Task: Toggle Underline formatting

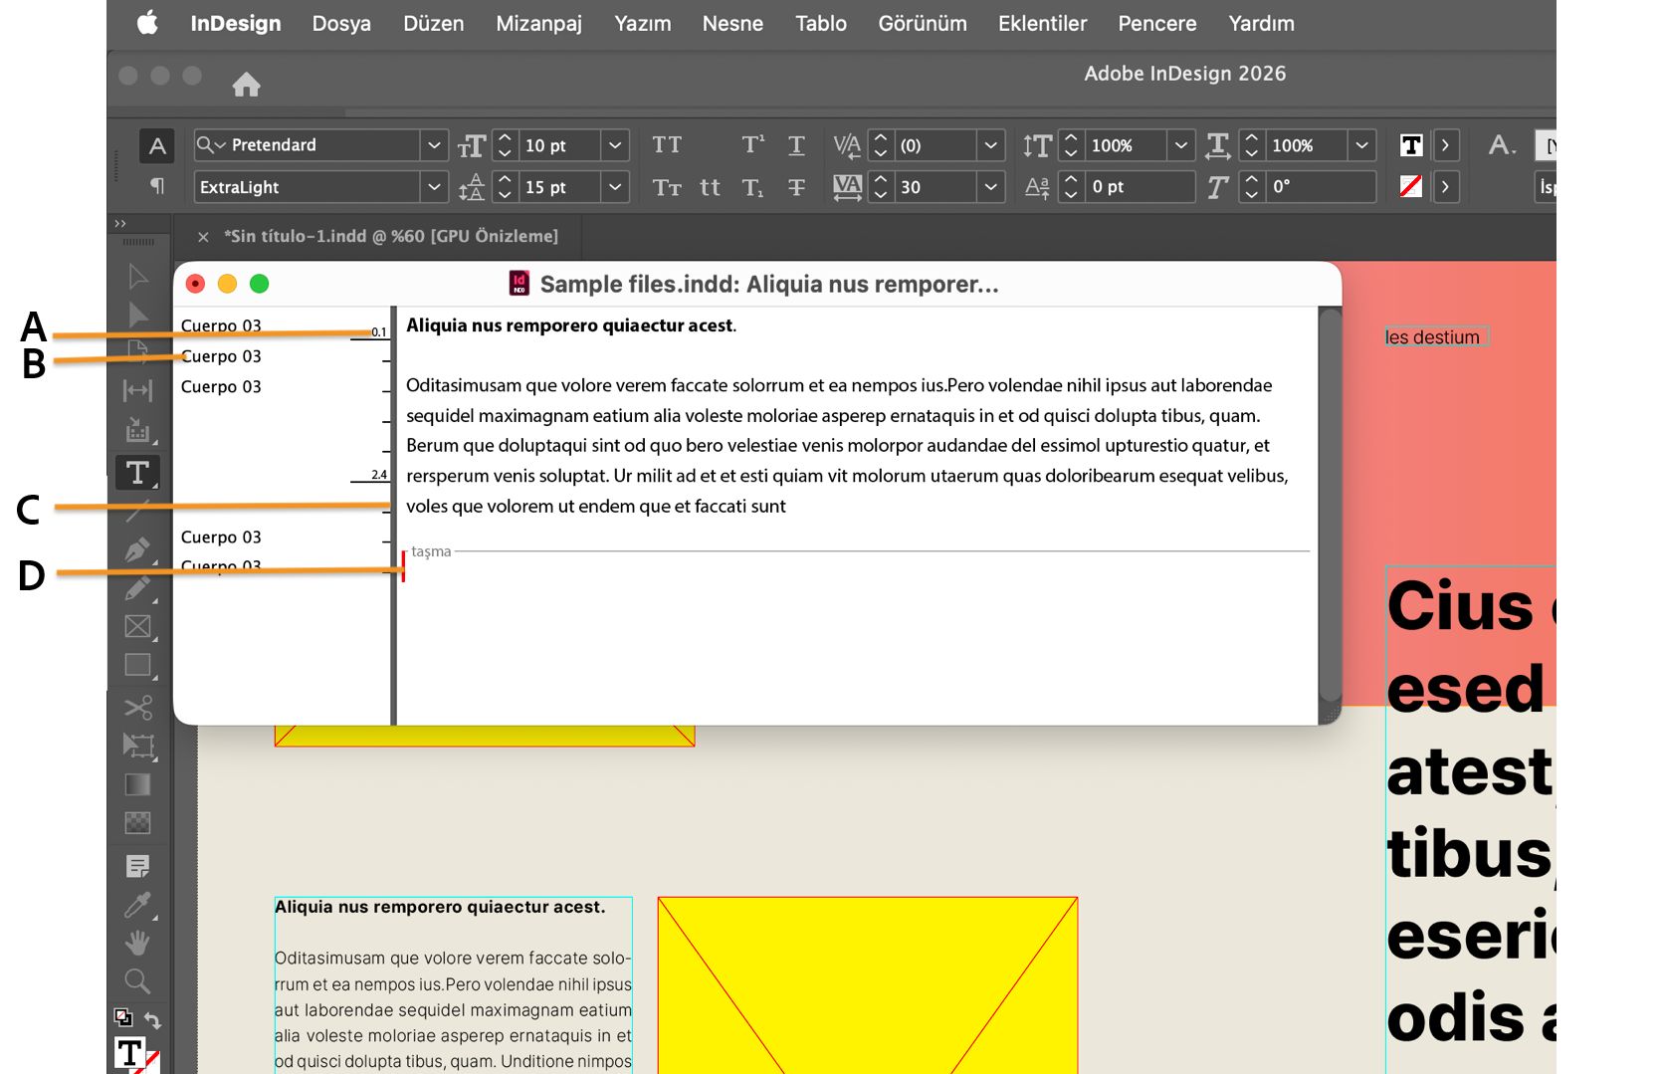Action: [796, 145]
